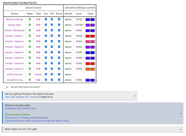Click Kitchen - Cabinet 2 pink color swatch
The image size is (186, 136).
[x=88, y=42]
